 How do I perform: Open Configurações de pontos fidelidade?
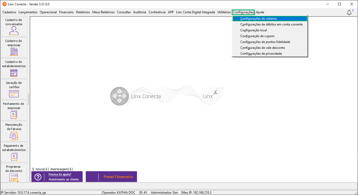coord(270,42)
